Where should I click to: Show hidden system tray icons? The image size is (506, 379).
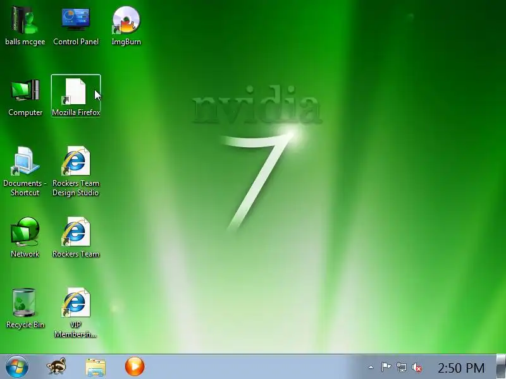coord(371,367)
